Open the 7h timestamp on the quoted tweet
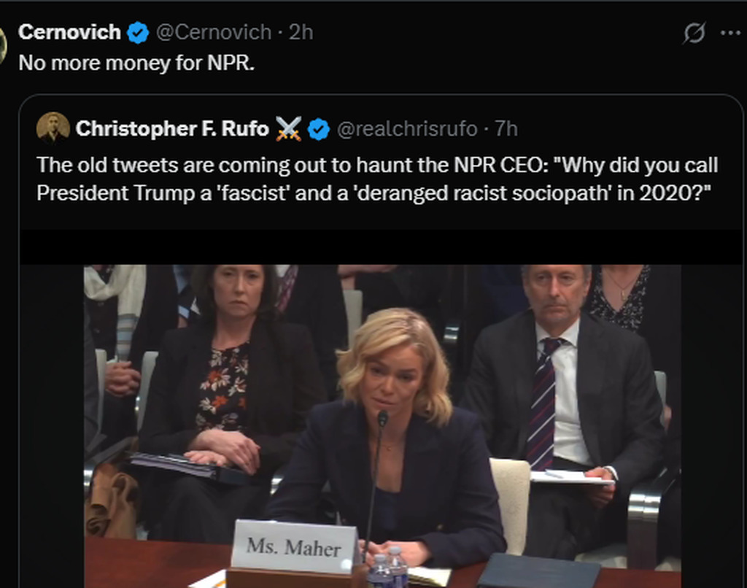This screenshot has width=747, height=588. pyautogui.click(x=506, y=129)
